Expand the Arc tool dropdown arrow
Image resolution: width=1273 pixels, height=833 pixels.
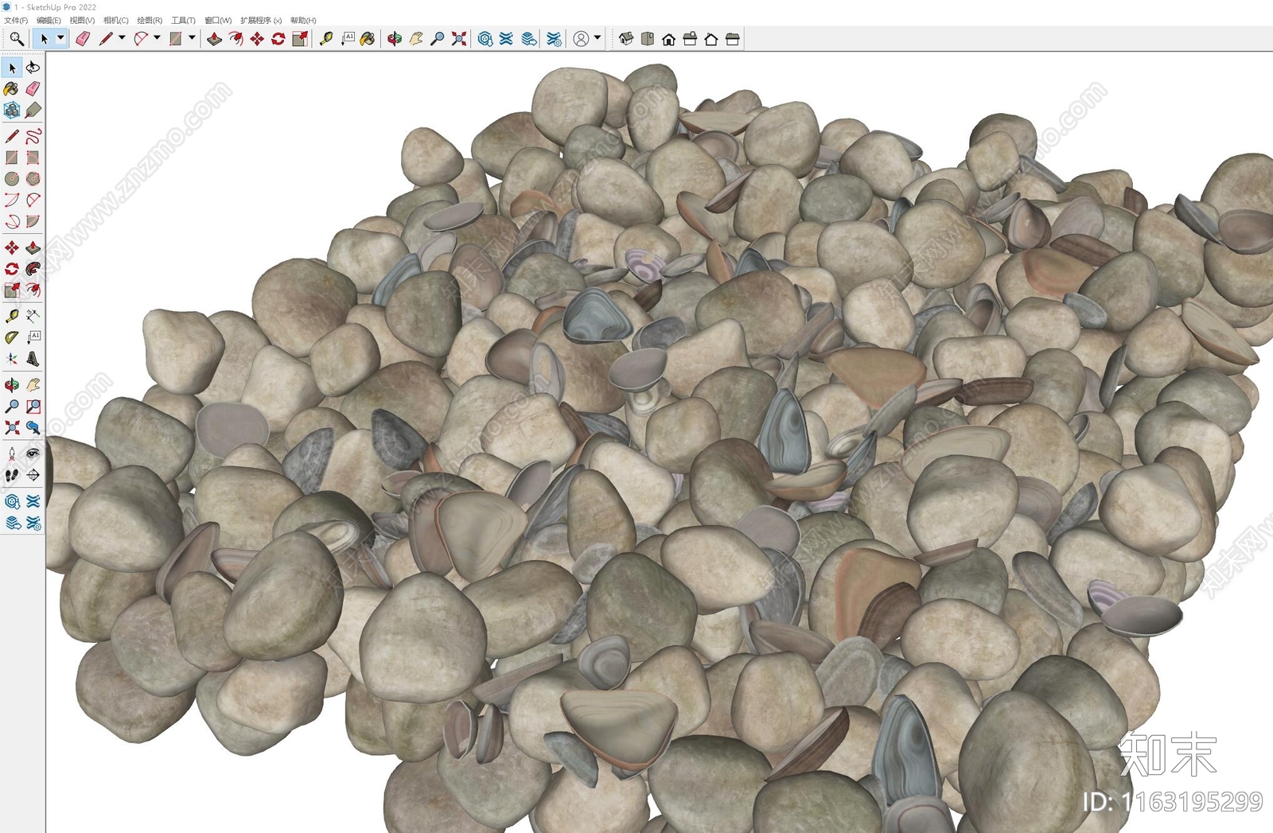pos(157,37)
